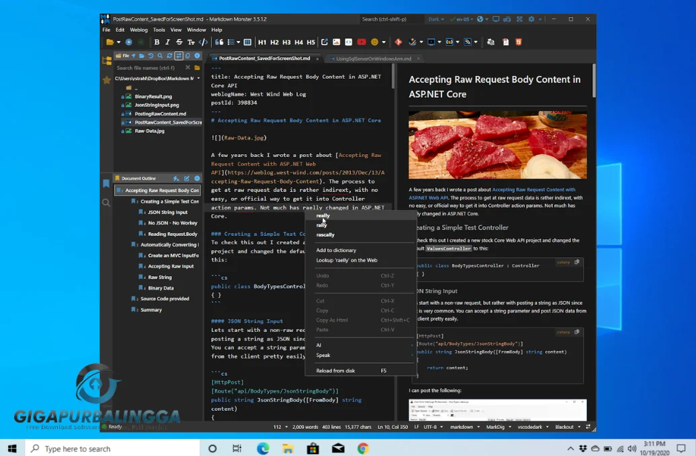The image size is (696, 456).
Task: Open PostingRawContent.md in file list
Action: (x=160, y=114)
